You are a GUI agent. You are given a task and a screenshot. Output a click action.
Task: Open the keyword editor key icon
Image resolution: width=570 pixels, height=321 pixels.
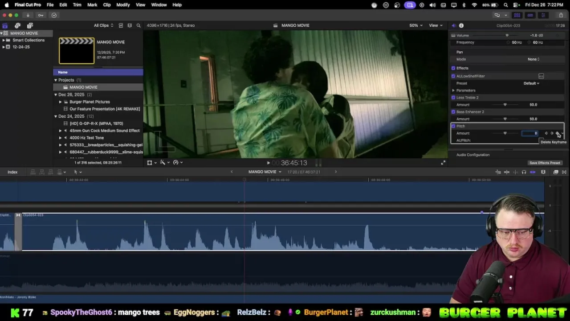coord(41,15)
